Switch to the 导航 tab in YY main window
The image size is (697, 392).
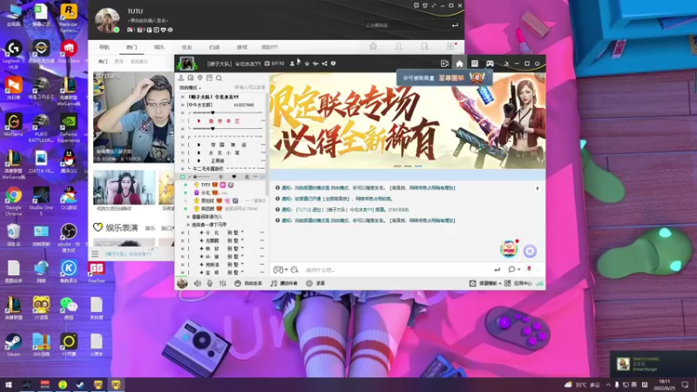pyautogui.click(x=104, y=47)
